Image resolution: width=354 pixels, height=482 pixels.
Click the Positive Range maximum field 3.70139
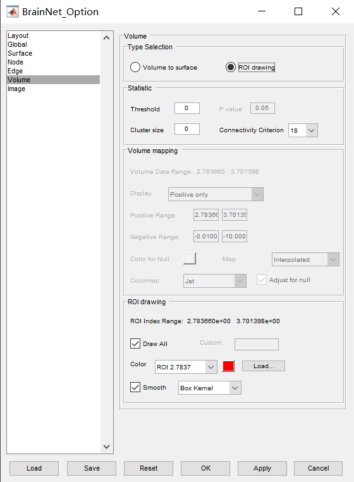(235, 215)
